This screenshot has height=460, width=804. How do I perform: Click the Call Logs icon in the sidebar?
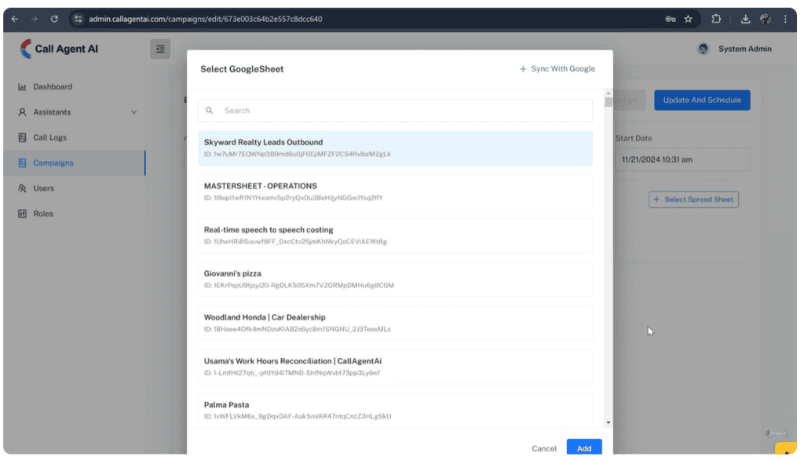click(22, 137)
